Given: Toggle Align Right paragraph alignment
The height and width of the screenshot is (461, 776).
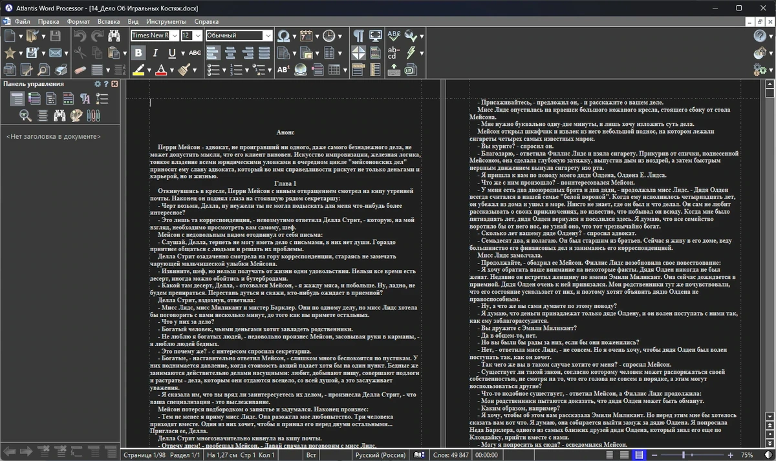Looking at the screenshot, I should 247,53.
